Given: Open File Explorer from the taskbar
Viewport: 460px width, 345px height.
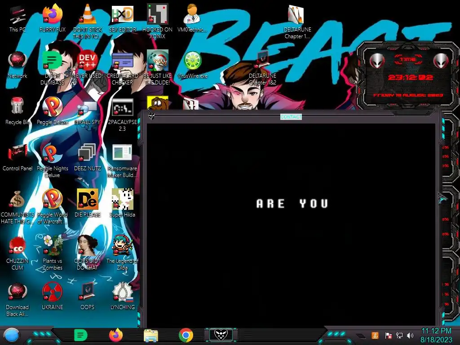Looking at the screenshot, I should 151,336.
